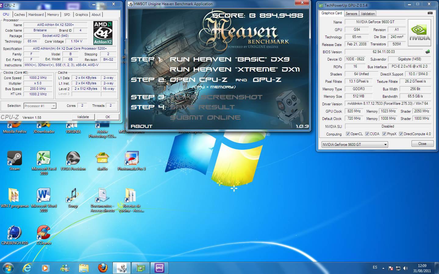Switch to the SPD tab in CPU-Z
Screen dimensions: 439x274
click(x=67, y=15)
